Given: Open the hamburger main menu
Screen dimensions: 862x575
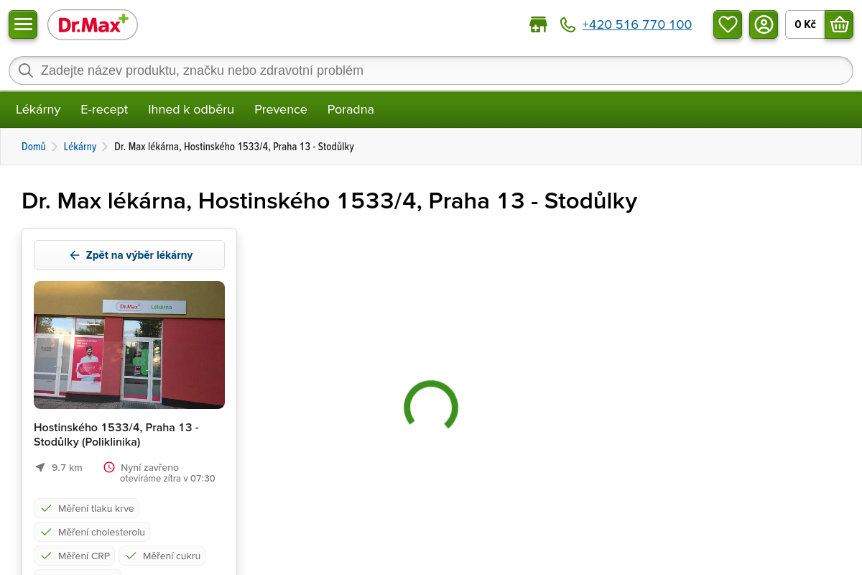Looking at the screenshot, I should click(x=23, y=24).
